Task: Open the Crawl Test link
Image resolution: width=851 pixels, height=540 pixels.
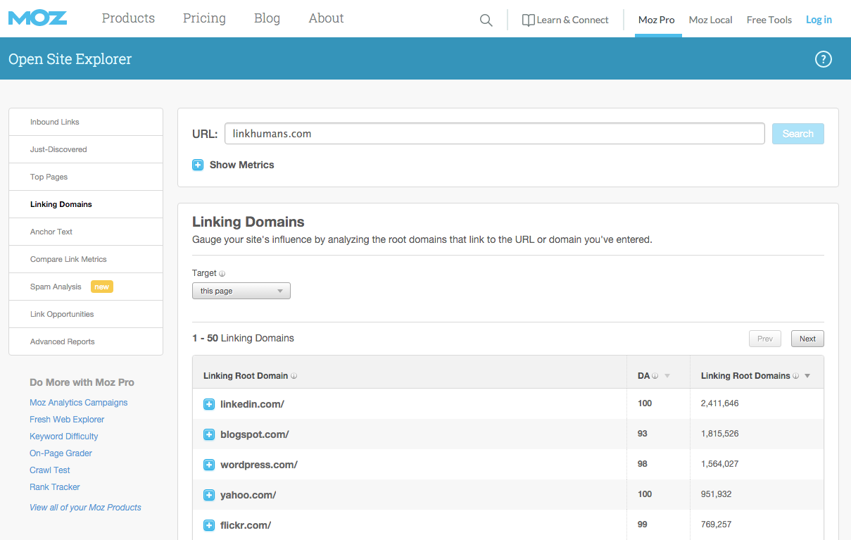Action: [50, 470]
